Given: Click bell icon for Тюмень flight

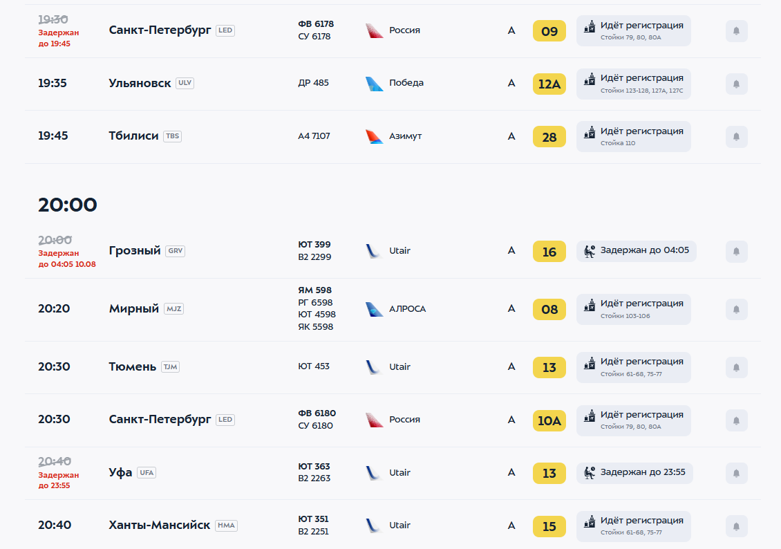Looking at the screenshot, I should pos(736,368).
